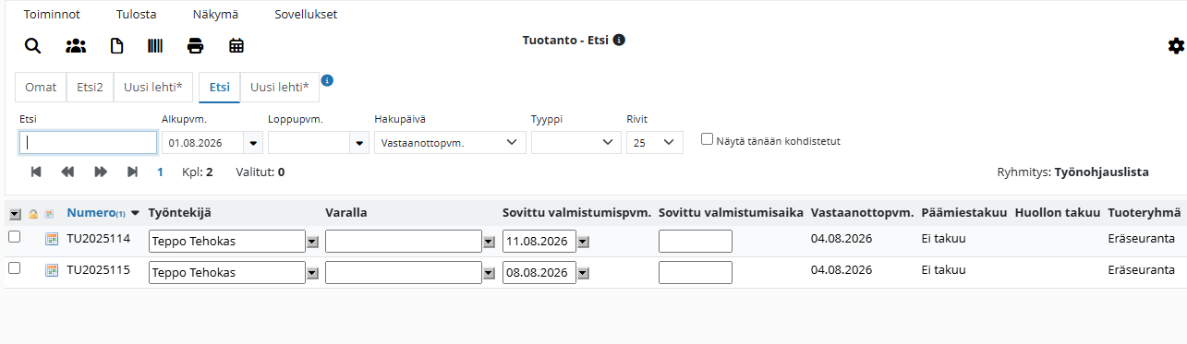Open Varalla dropdown for TU2025115
The height and width of the screenshot is (344, 1187).
(x=489, y=273)
